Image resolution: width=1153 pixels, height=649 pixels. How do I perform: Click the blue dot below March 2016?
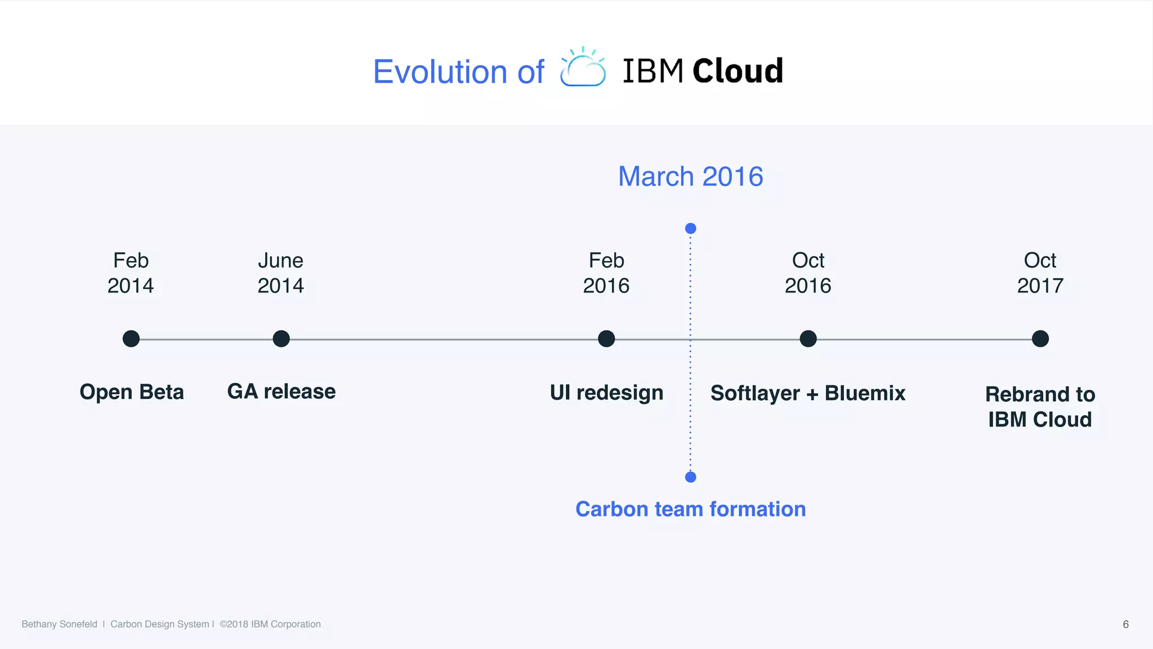click(691, 228)
